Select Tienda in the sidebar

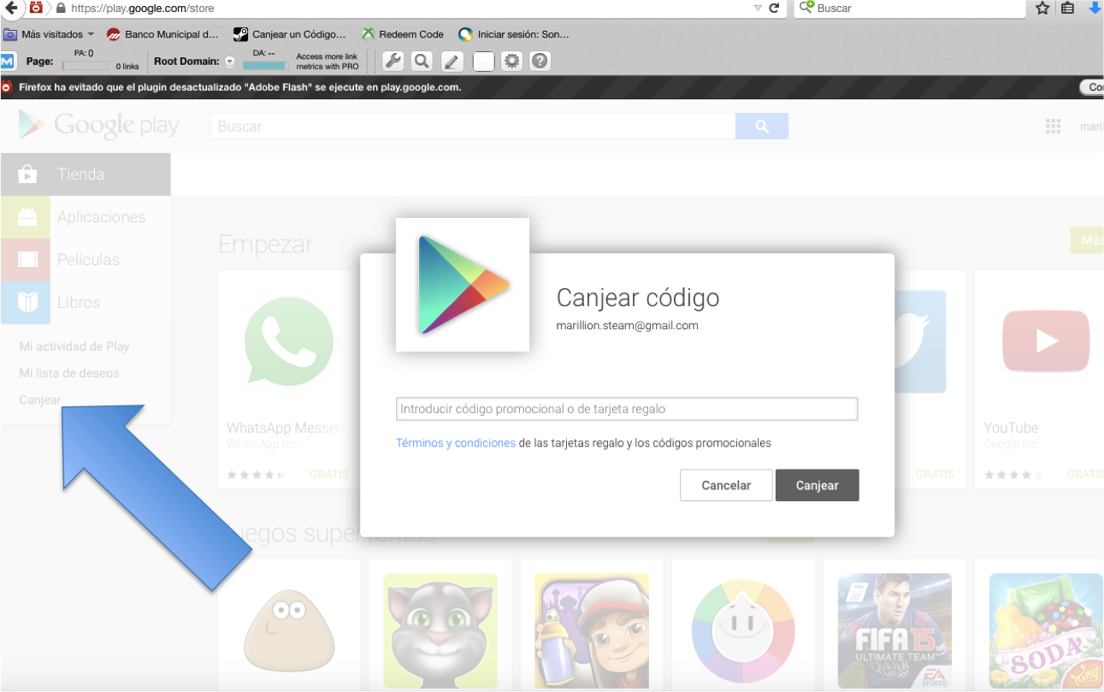pos(86,174)
